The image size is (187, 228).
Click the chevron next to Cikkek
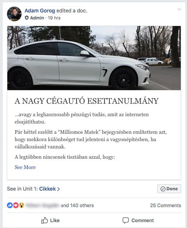58,189
